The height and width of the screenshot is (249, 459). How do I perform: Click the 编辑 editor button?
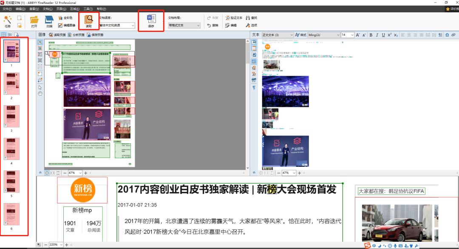pyautogui.click(x=231, y=25)
